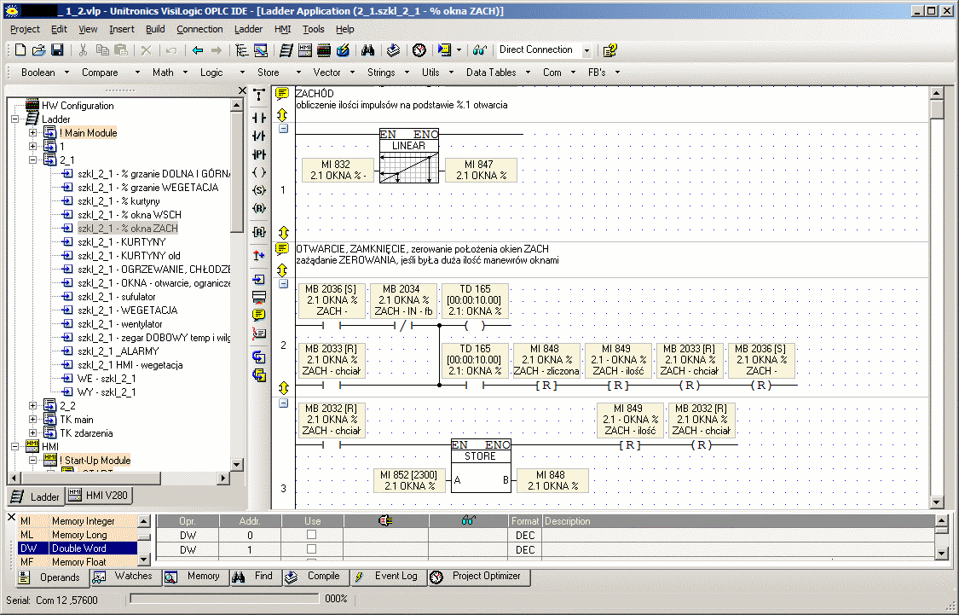Select the Reset coil (R) tool

[259, 209]
